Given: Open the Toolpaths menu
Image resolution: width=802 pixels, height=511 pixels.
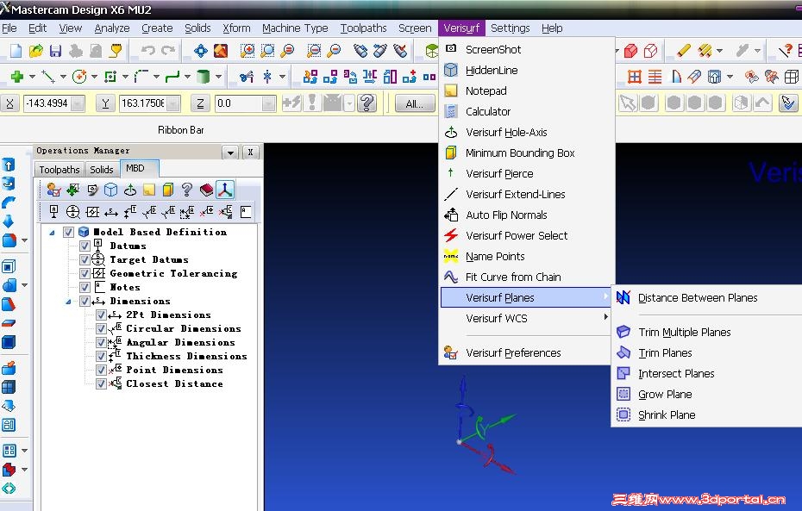Looking at the screenshot, I should [363, 28].
